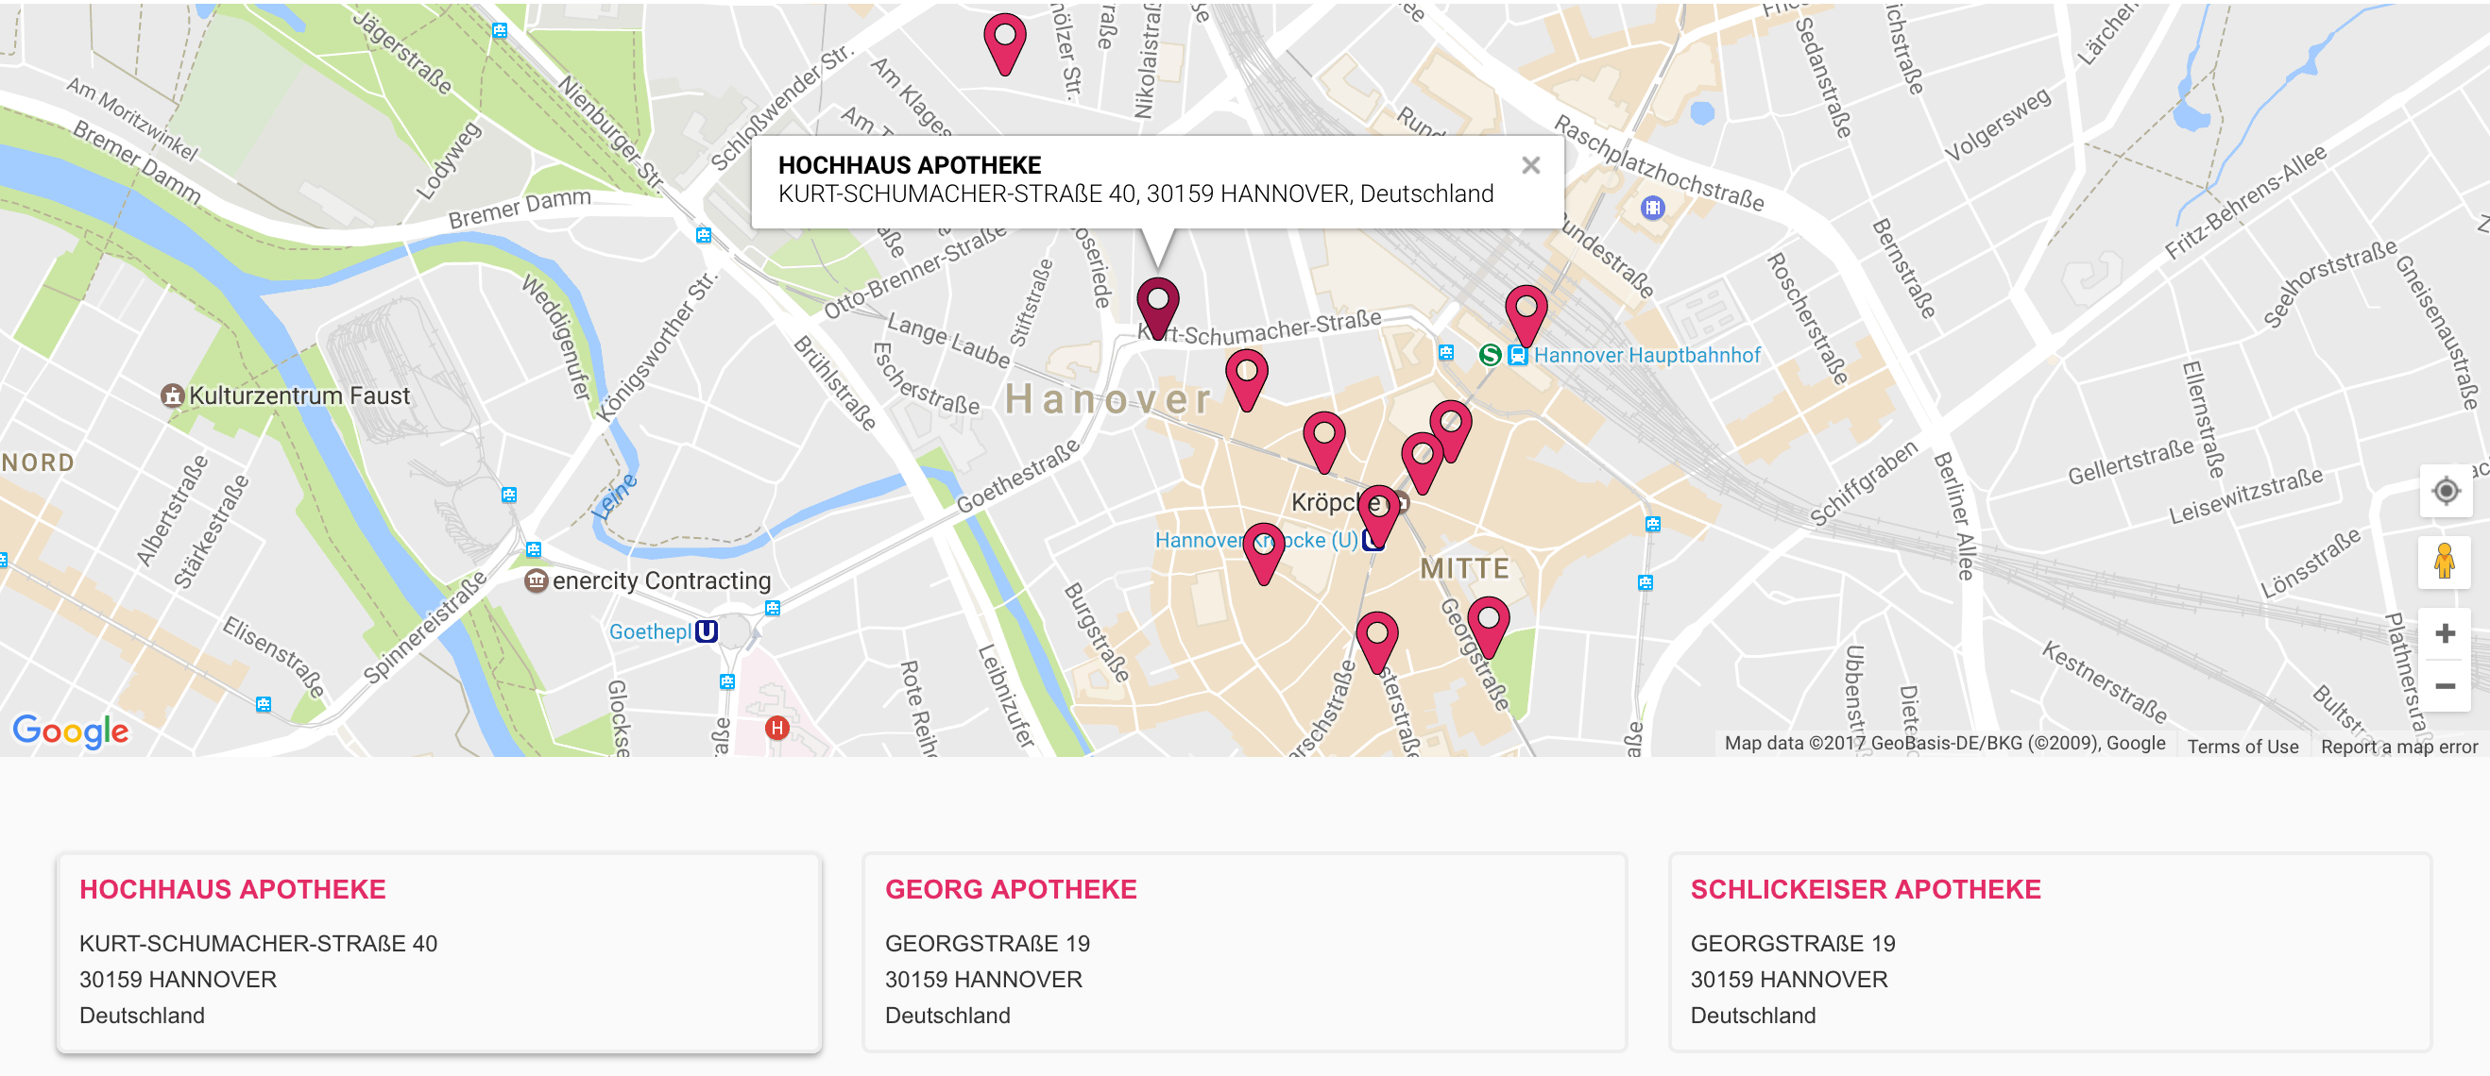Select marker over Hannover Kröpcke (U) label
This screenshot has height=1076, width=2490.
[1263, 554]
